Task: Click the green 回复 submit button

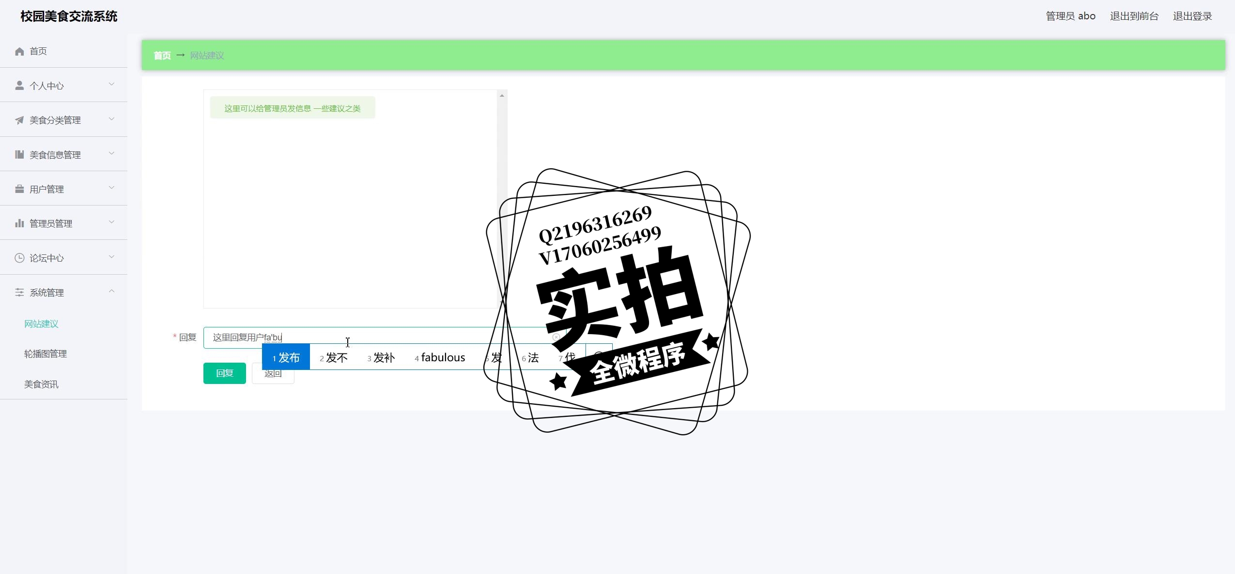Action: [225, 373]
